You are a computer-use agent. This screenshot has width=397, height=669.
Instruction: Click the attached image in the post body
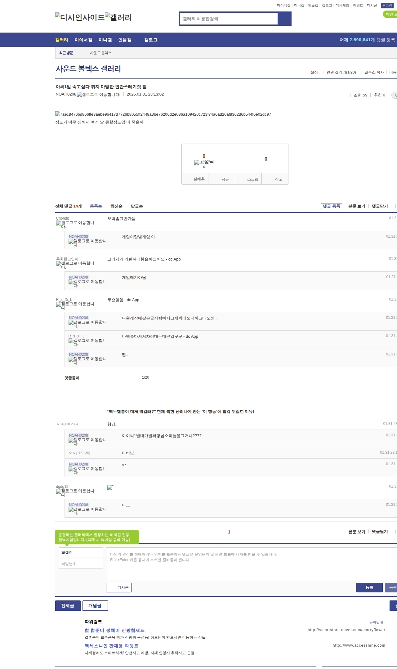pyautogui.click(x=163, y=114)
